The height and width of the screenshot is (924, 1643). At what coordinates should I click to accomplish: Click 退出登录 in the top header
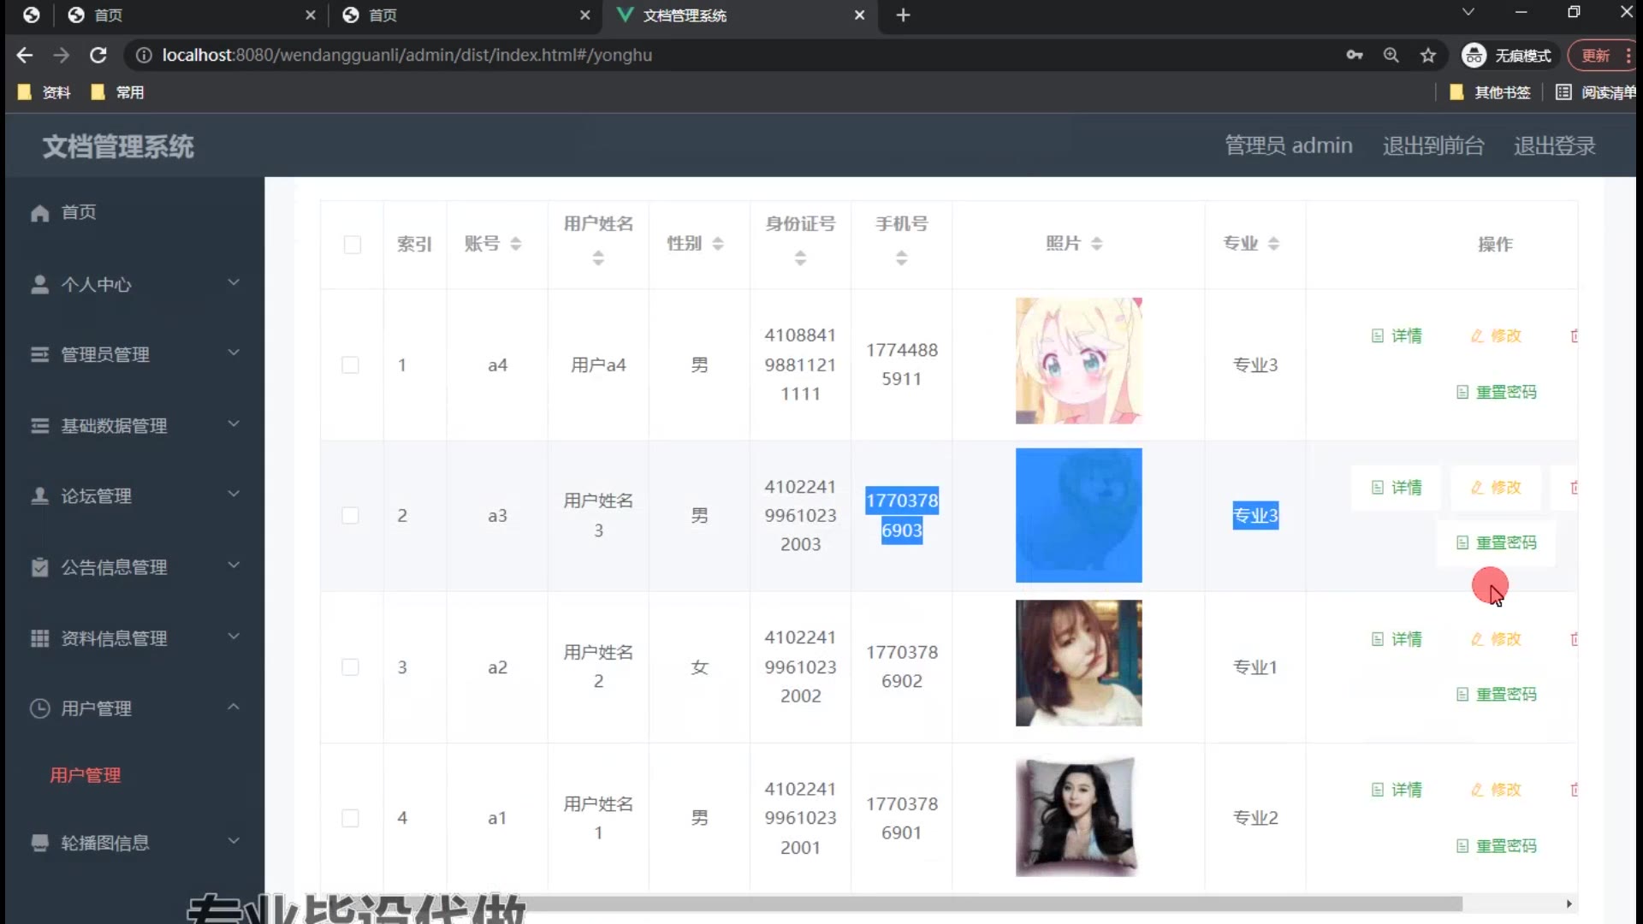click(x=1553, y=146)
